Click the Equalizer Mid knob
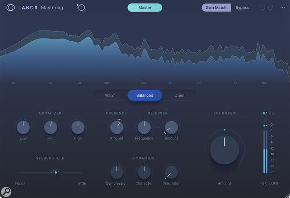Screen dimensions: 290x198 point(51,127)
